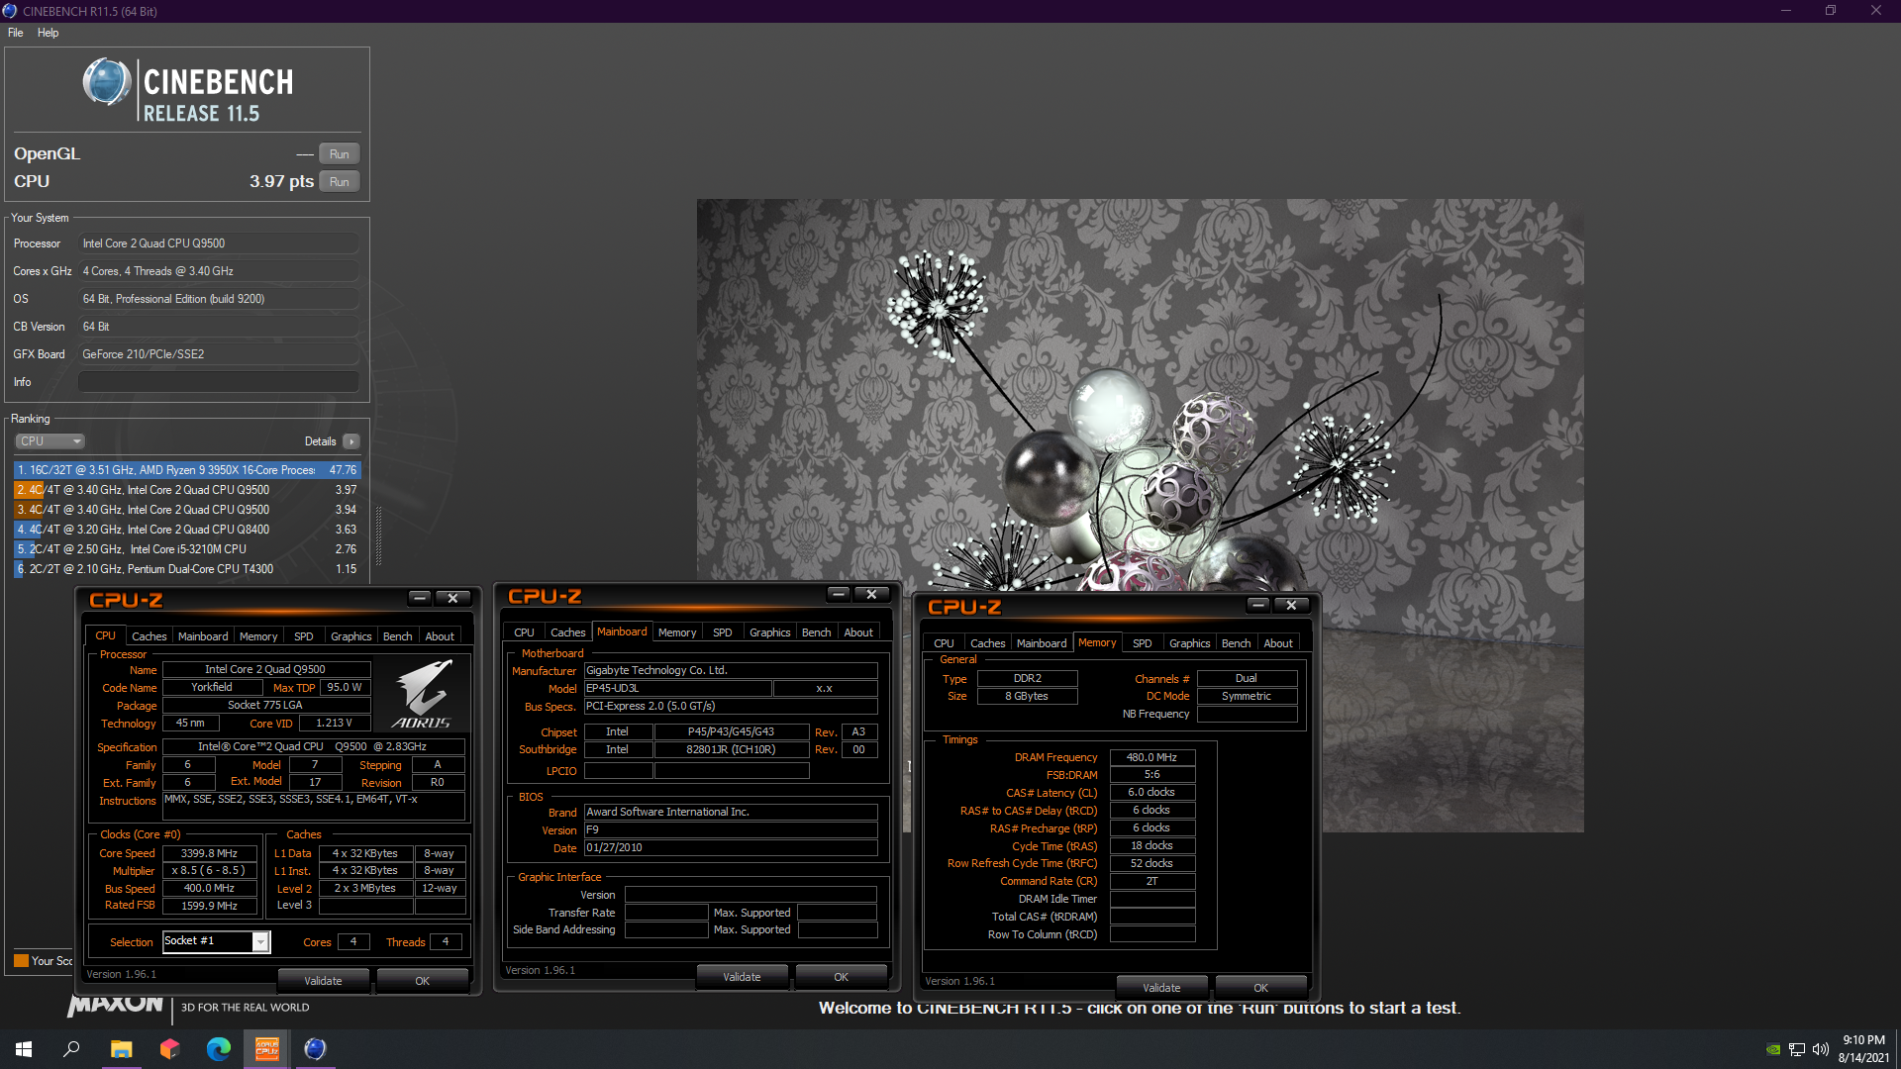Image resolution: width=1901 pixels, height=1069 pixels.
Task: Open About tab in right CPU-Z window
Action: tap(1278, 643)
